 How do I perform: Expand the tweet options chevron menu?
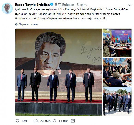(130, 5)
